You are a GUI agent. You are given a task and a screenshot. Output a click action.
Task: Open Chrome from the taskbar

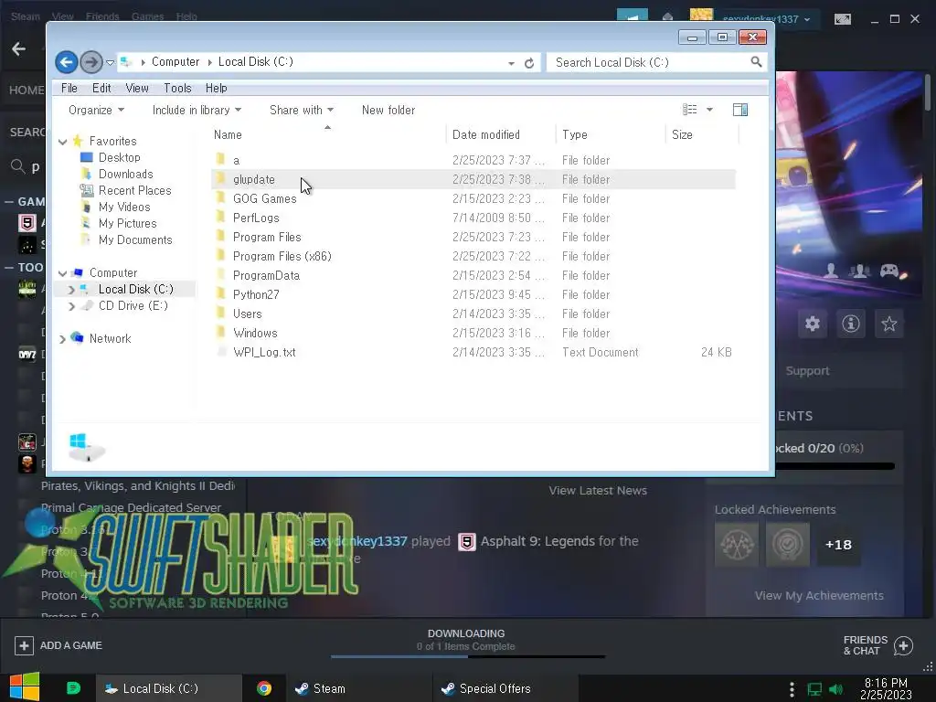264,688
